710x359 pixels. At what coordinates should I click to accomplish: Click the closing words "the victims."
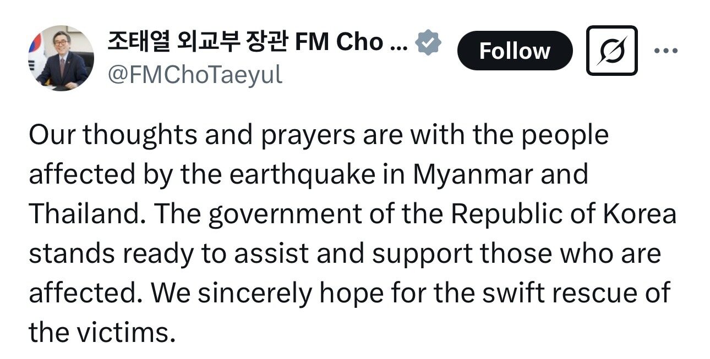point(101,333)
